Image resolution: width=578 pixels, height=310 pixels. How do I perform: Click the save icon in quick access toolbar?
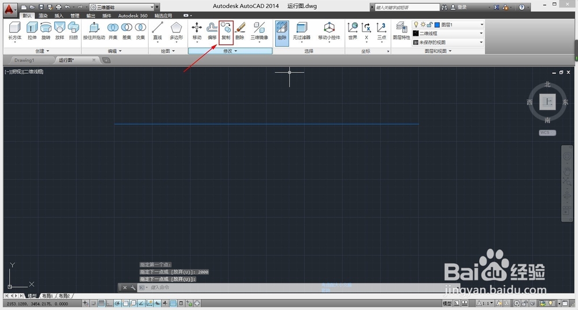[41, 7]
